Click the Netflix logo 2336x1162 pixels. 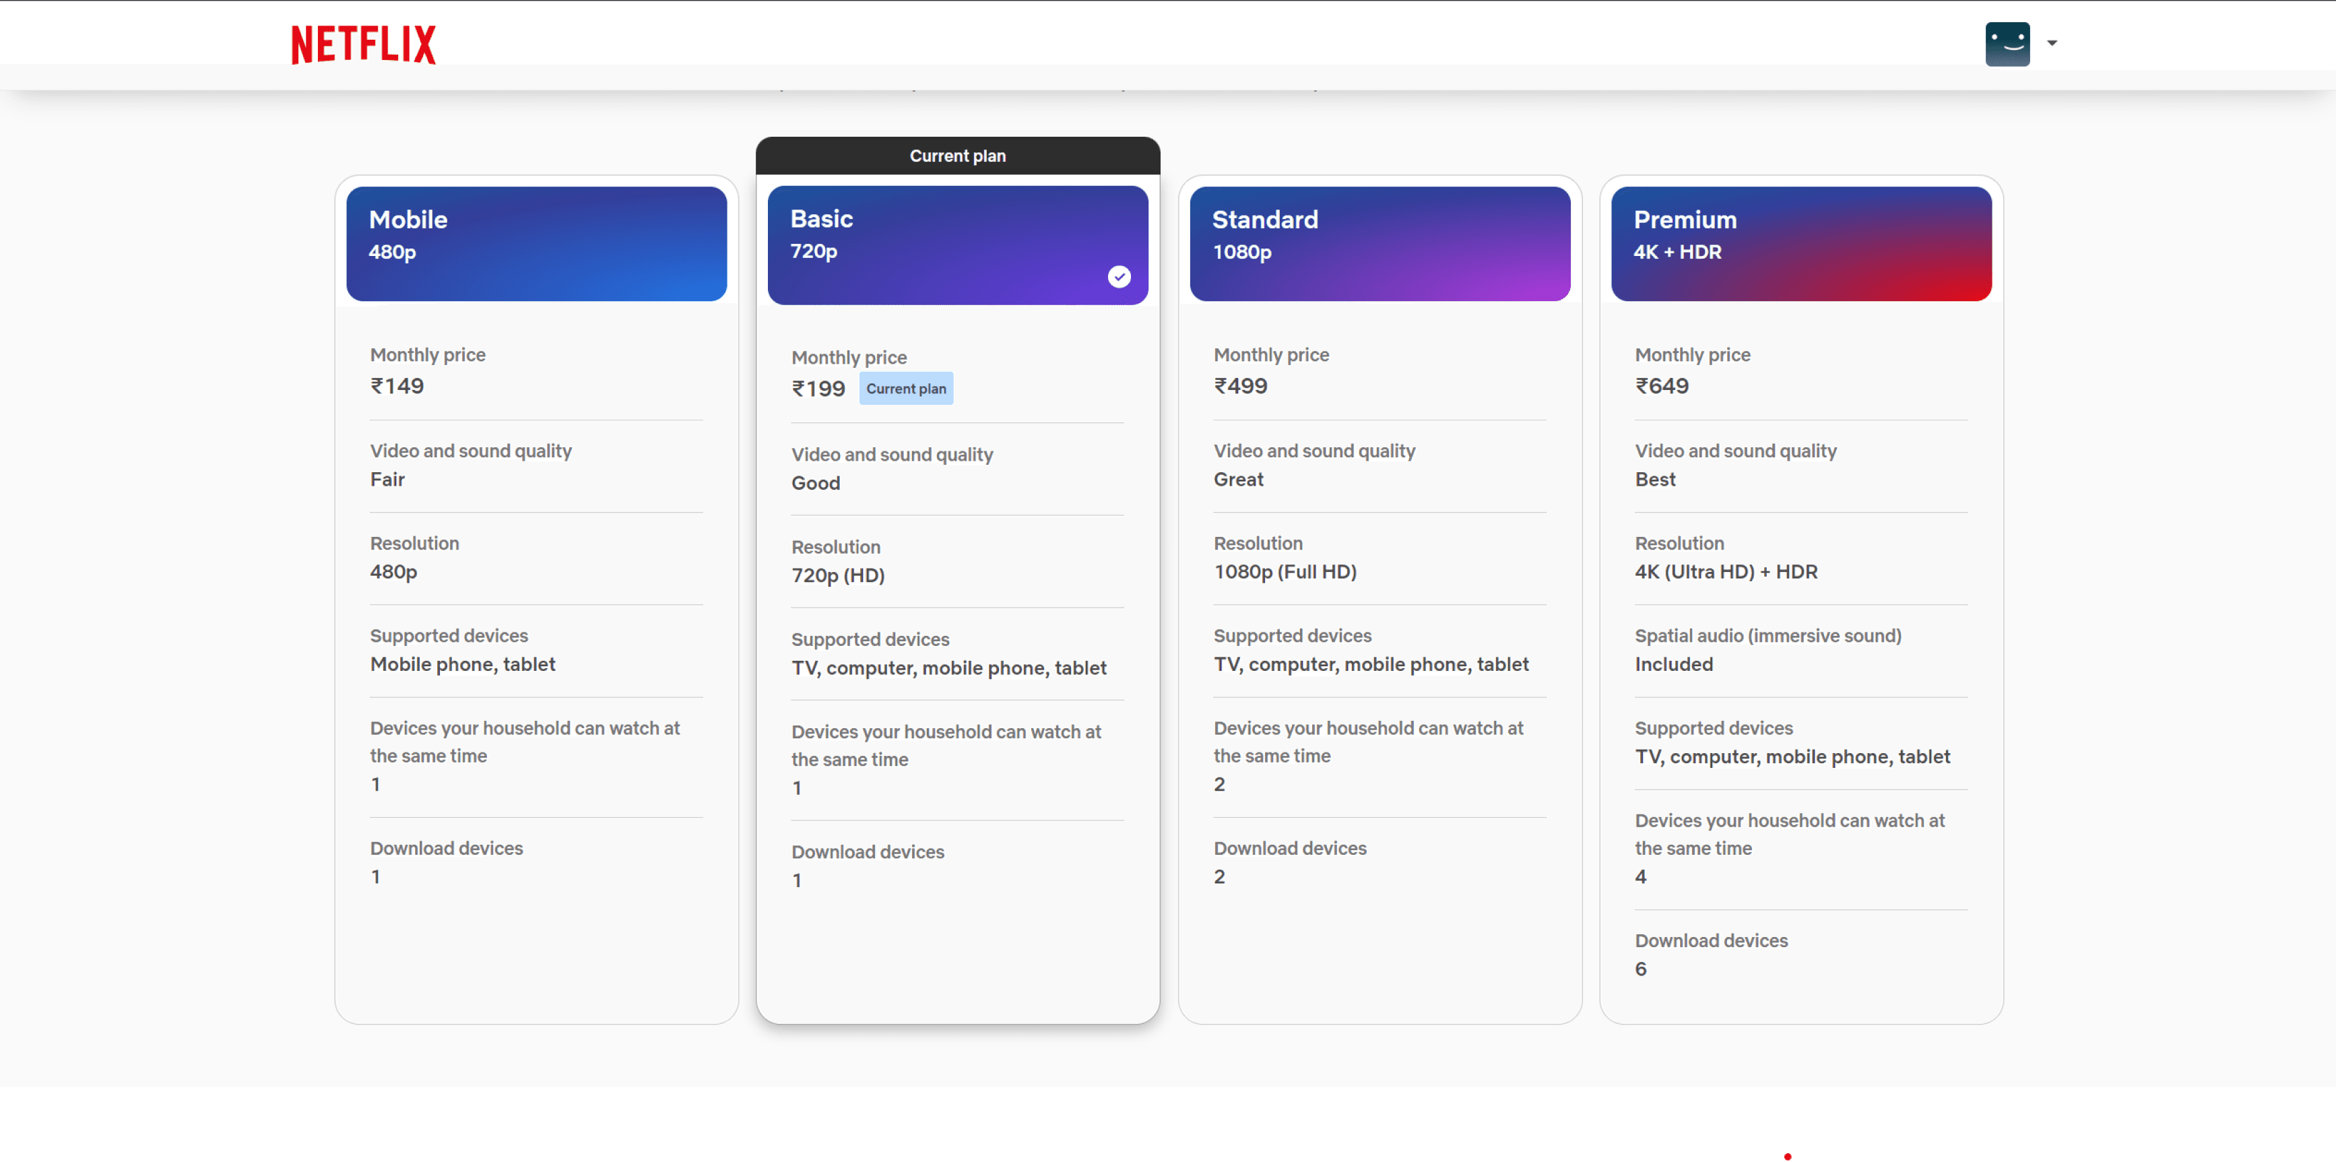click(x=363, y=44)
